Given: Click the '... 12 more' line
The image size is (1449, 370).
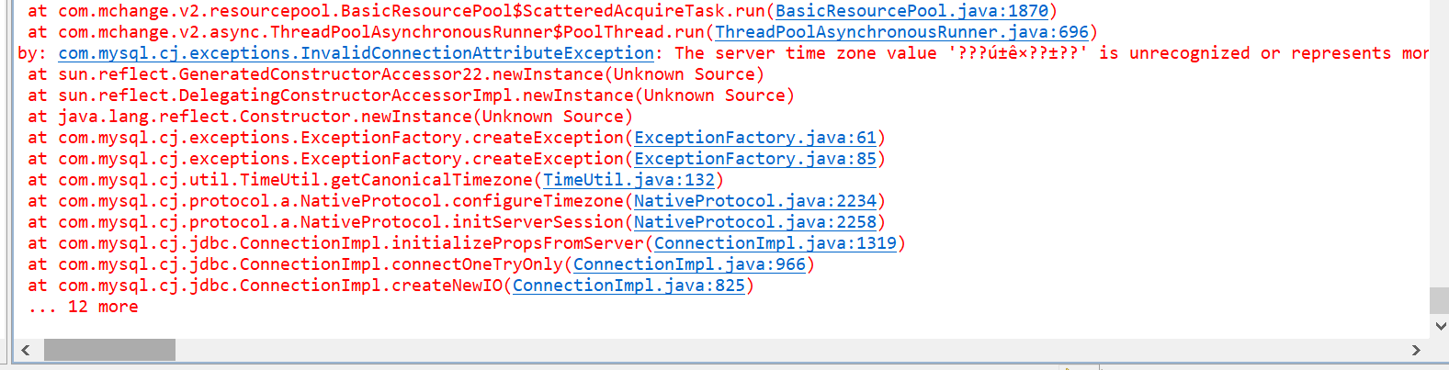Looking at the screenshot, I should click(x=83, y=307).
